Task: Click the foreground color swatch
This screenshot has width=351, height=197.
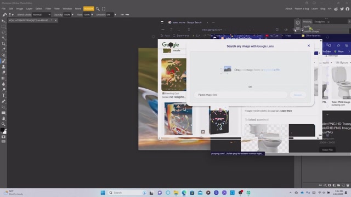Action: tap(2, 130)
